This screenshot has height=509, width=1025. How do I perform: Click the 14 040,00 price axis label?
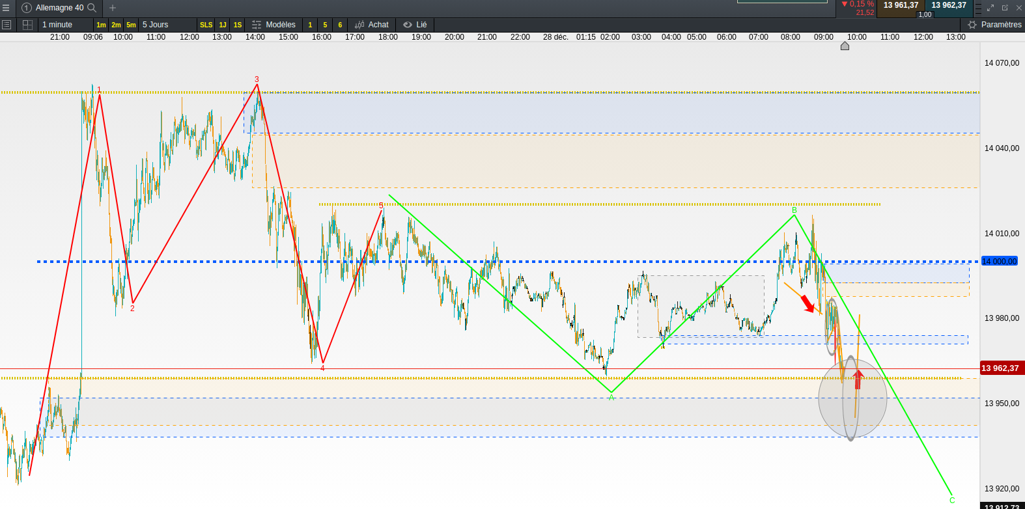[1002, 148]
